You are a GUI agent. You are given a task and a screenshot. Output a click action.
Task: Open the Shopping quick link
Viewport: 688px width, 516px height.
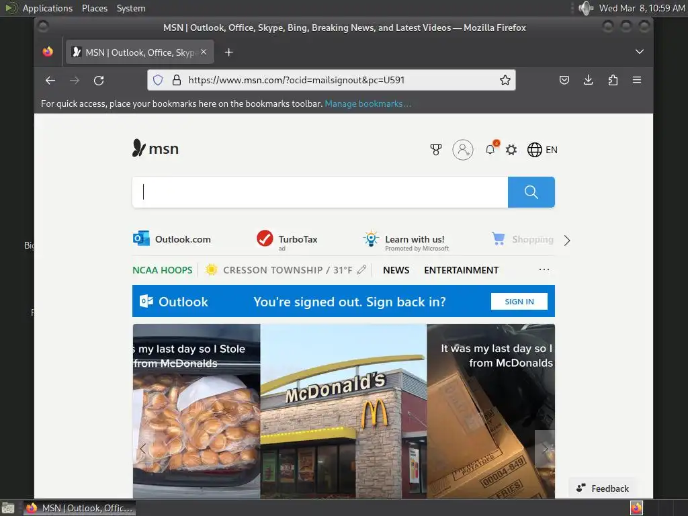click(523, 239)
